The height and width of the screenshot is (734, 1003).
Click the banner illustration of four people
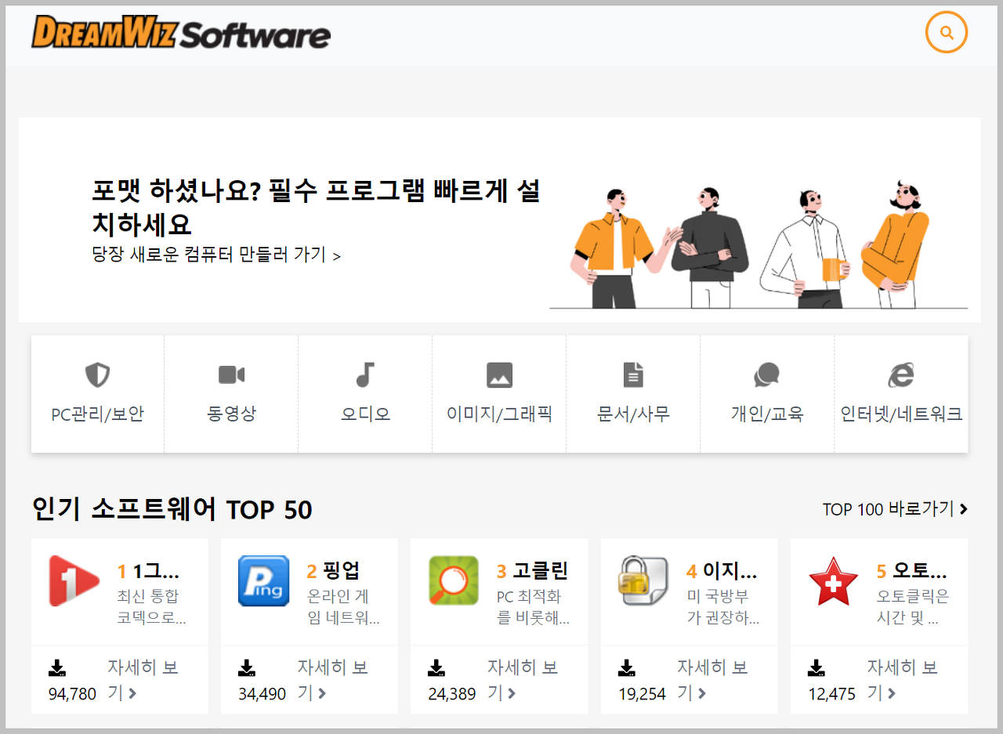pyautogui.click(x=759, y=245)
